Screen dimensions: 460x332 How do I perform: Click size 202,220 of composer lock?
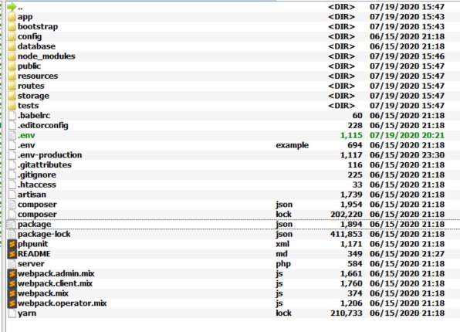click(x=347, y=215)
